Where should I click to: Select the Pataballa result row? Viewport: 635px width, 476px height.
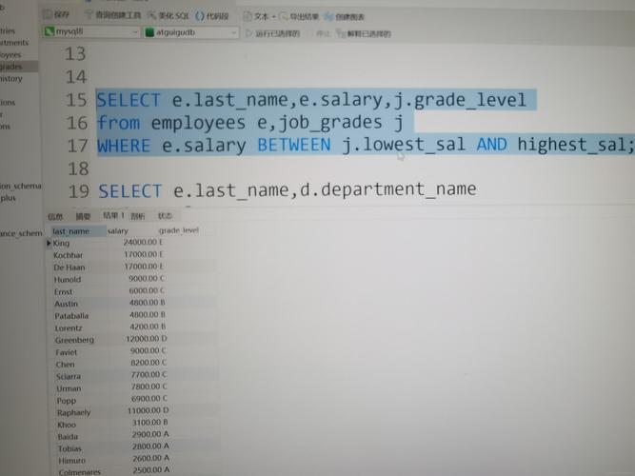(132, 315)
